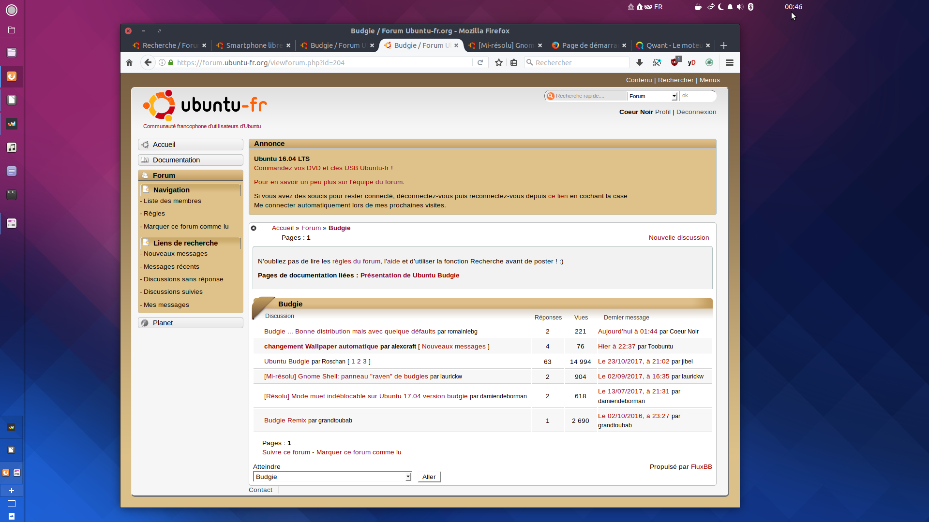Open the settings toggle app in the dock

(12, 223)
